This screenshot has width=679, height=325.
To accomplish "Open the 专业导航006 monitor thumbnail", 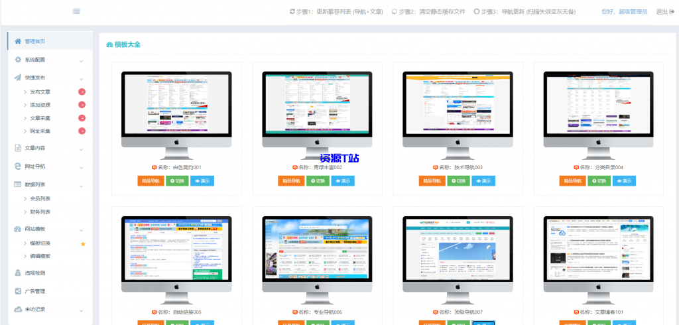I will coord(317,260).
